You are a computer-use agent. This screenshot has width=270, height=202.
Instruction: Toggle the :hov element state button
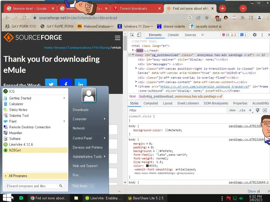(x=232, y=110)
